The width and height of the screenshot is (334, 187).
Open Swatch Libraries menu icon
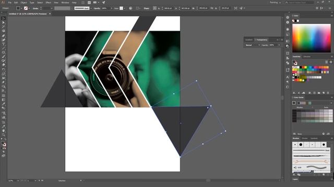point(294,93)
